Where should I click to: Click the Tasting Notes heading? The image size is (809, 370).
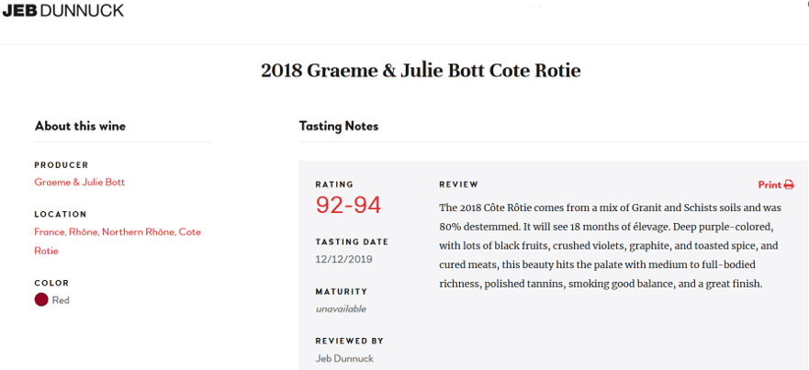click(339, 126)
